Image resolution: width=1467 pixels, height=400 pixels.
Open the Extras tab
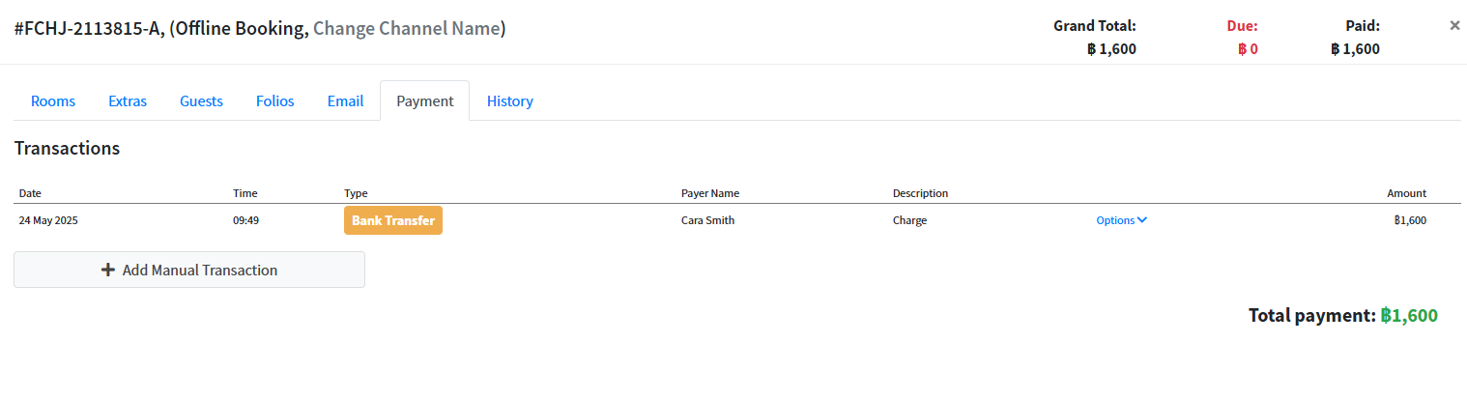[x=128, y=100]
